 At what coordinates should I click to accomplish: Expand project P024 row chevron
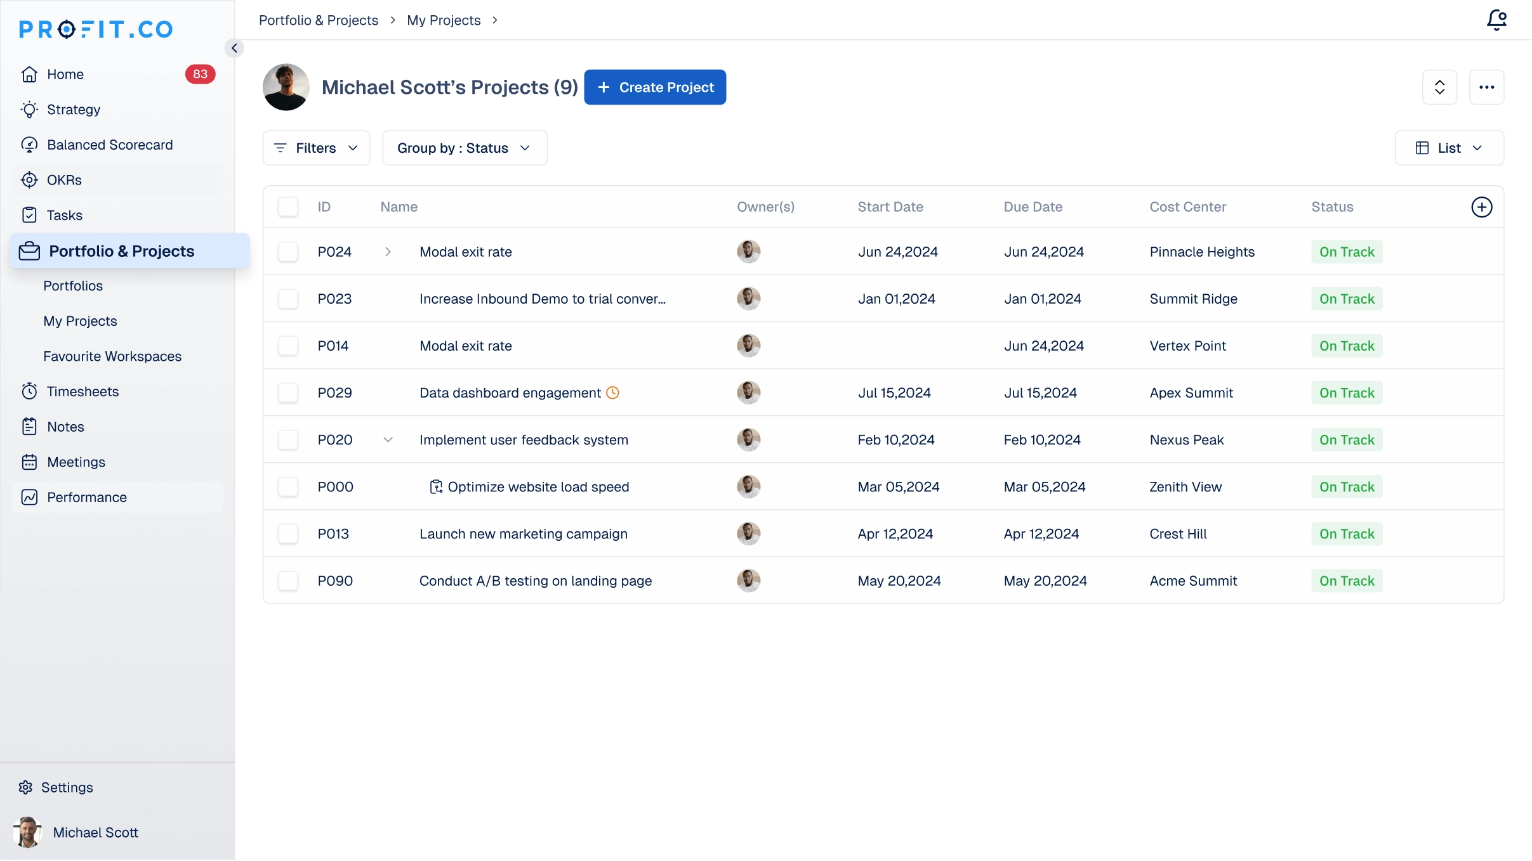388,252
